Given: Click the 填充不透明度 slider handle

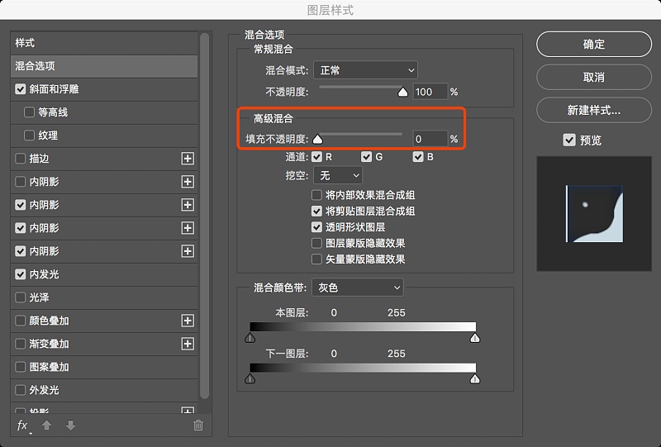Looking at the screenshot, I should [317, 139].
